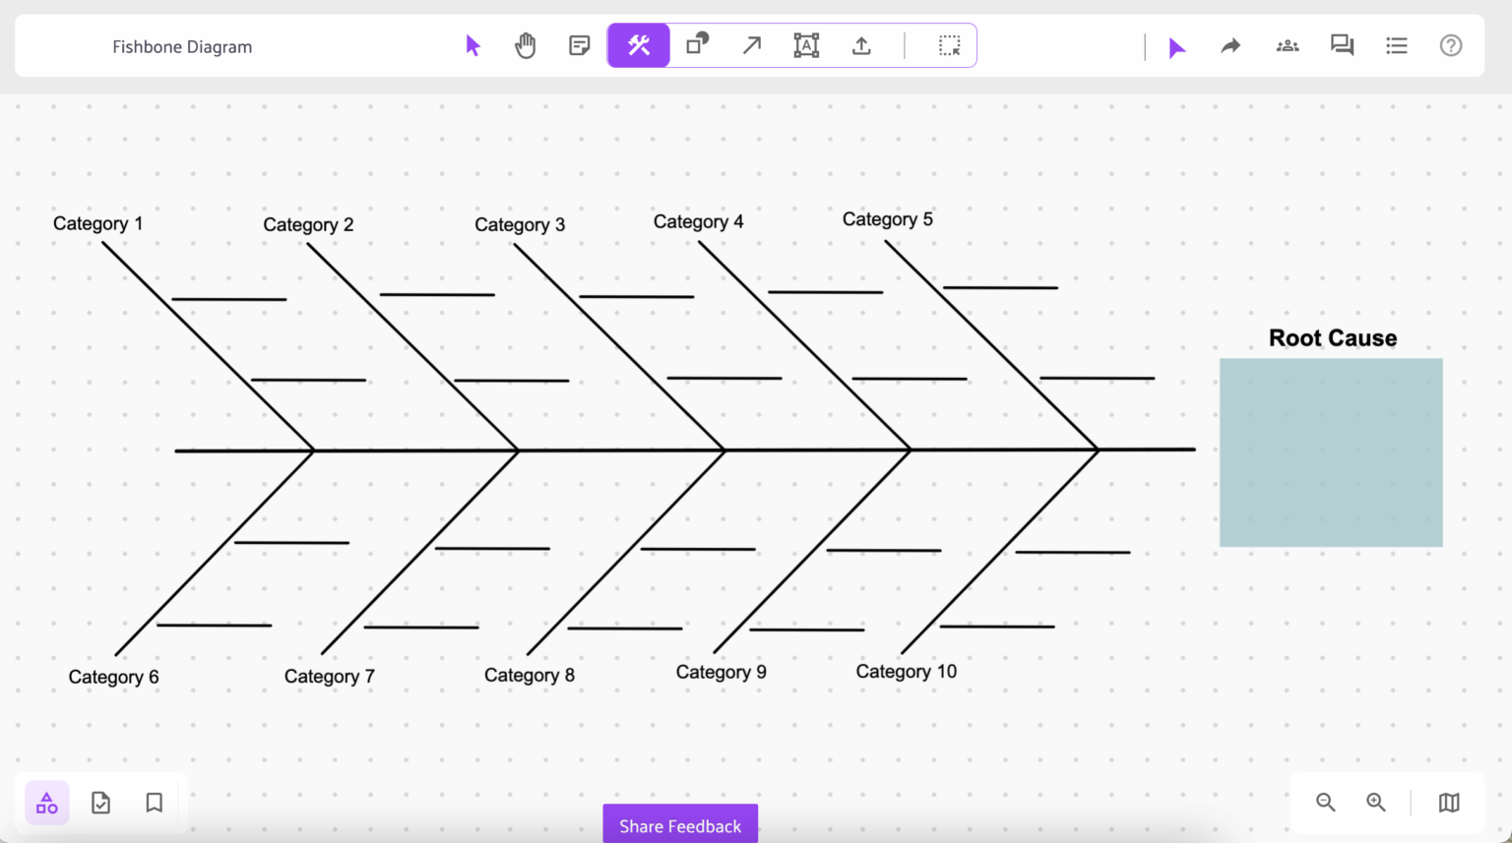
Task: Zoom in on the canvas
Action: 1375,803
